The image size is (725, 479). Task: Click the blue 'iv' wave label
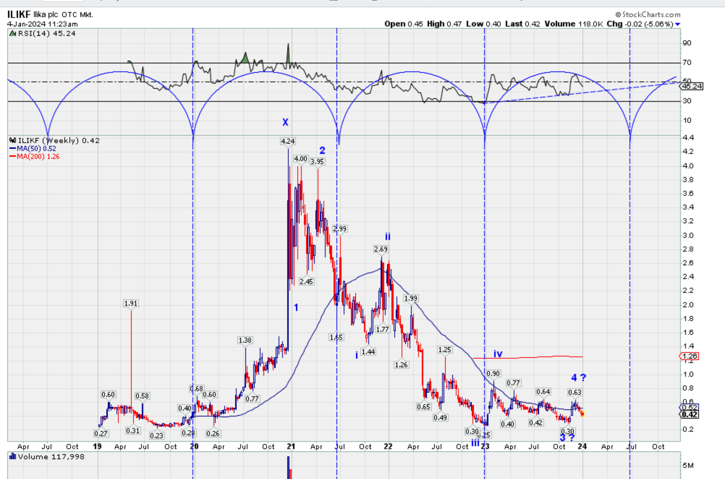[498, 354]
